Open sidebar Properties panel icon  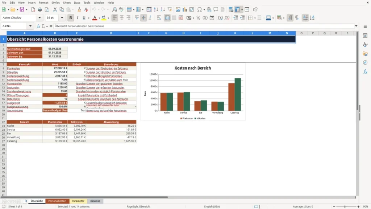pyautogui.click(x=365, y=36)
